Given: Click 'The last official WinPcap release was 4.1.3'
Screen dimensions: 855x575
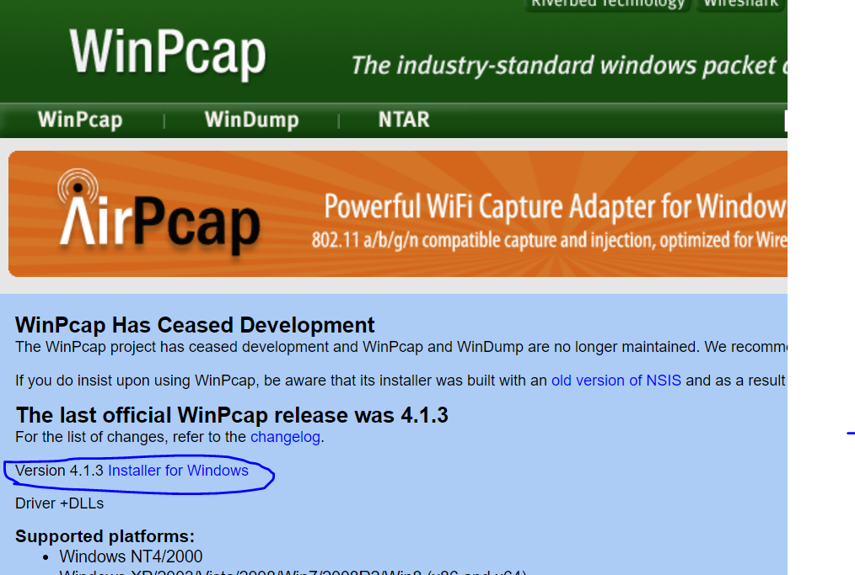Looking at the screenshot, I should 232,415.
